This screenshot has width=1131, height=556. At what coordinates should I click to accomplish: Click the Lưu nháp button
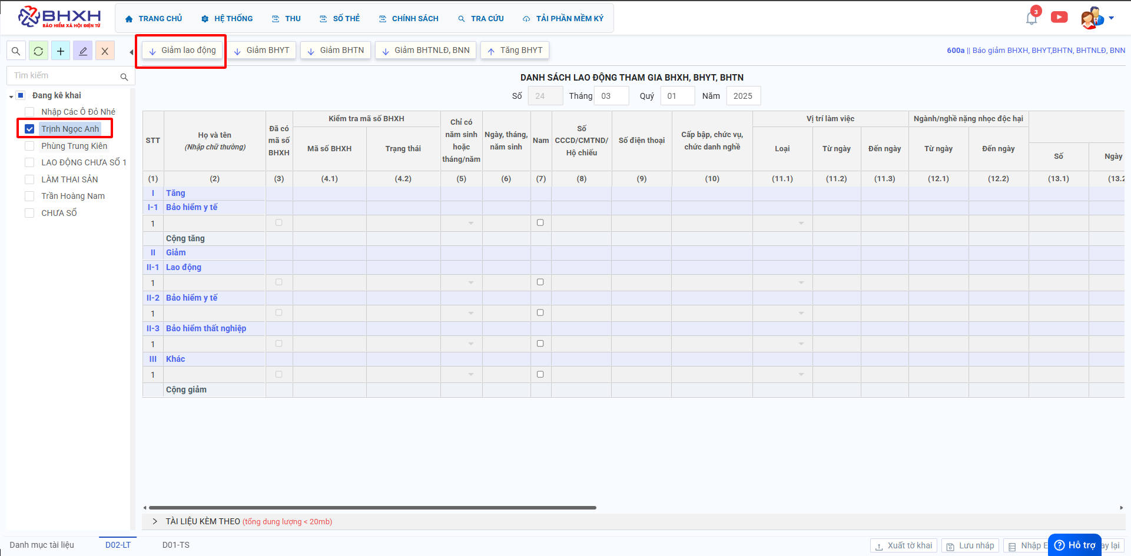pyautogui.click(x=970, y=546)
